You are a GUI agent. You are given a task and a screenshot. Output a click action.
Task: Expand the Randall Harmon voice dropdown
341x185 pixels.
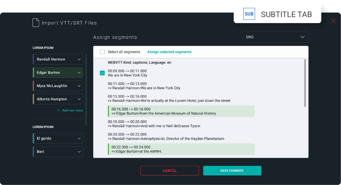click(79, 59)
